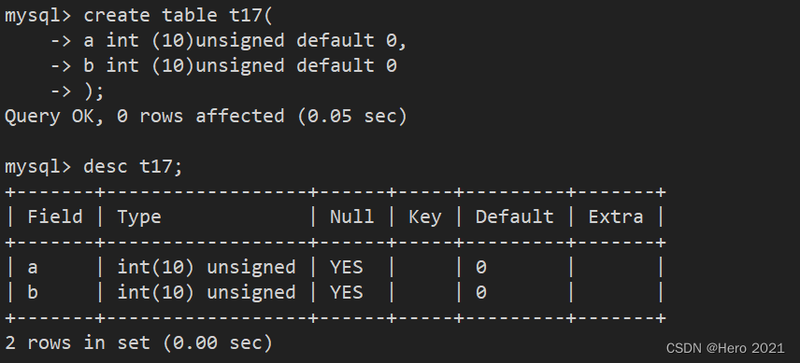
Task: Click the closing ');' continuation line
Action: [x=93, y=91]
